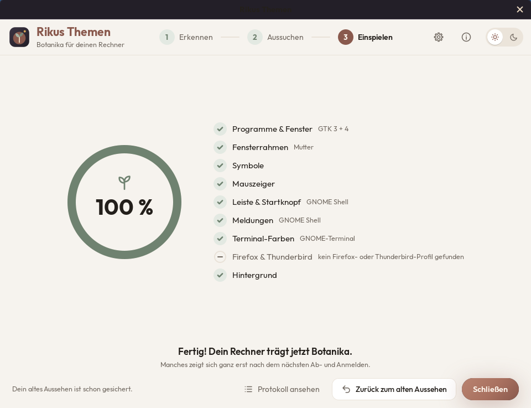Click the Mauszeiger list entry text

pos(253,184)
